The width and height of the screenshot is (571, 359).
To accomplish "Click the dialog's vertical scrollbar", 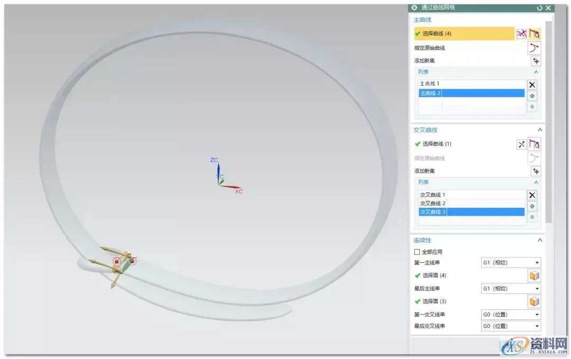I will point(549,122).
